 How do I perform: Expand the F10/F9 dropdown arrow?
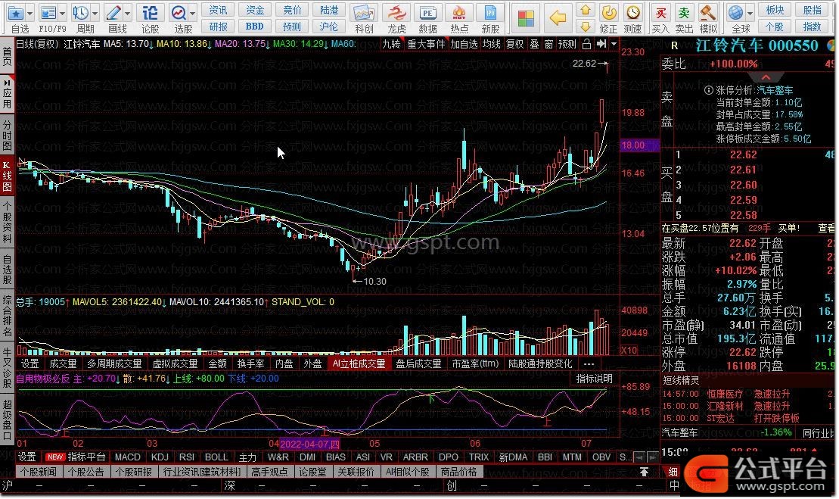(63, 13)
